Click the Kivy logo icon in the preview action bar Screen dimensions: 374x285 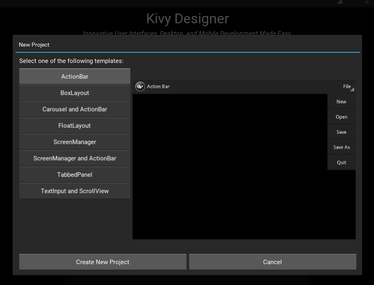[x=140, y=87]
